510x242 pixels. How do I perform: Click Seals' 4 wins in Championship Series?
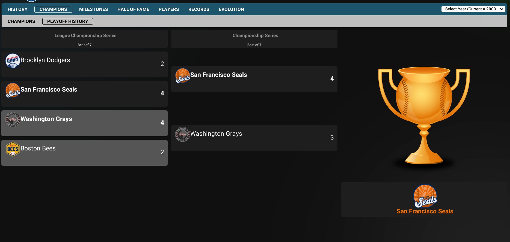pos(332,78)
